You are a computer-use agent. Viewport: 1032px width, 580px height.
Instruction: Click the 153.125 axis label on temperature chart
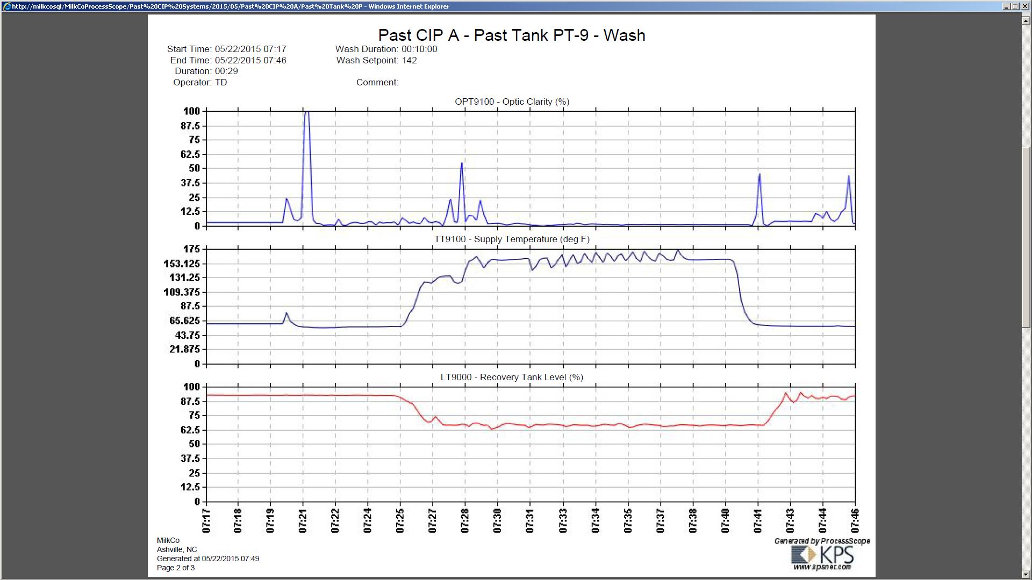[182, 264]
